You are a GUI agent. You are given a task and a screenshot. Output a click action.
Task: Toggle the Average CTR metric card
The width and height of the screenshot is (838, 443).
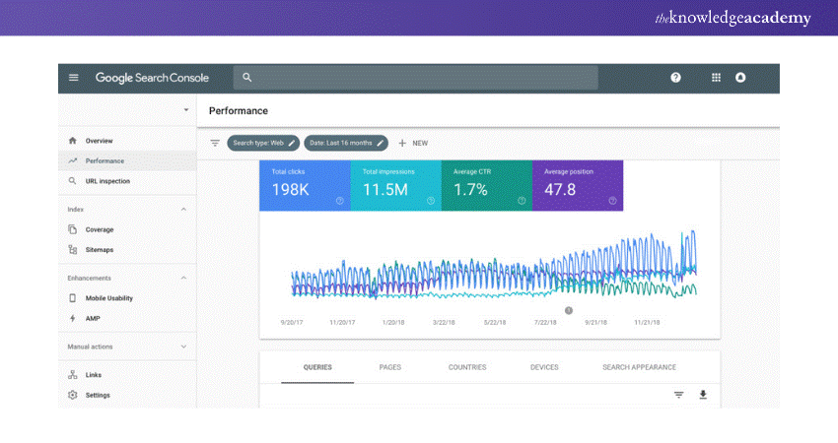pos(487,186)
